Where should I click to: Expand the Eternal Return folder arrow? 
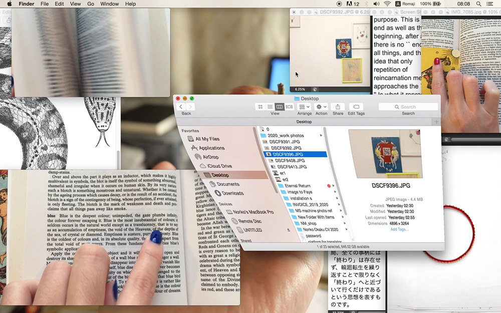point(333,186)
